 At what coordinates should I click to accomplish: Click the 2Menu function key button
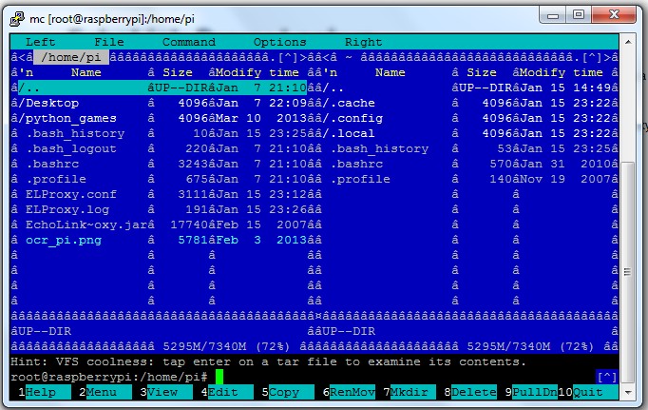pos(102,392)
